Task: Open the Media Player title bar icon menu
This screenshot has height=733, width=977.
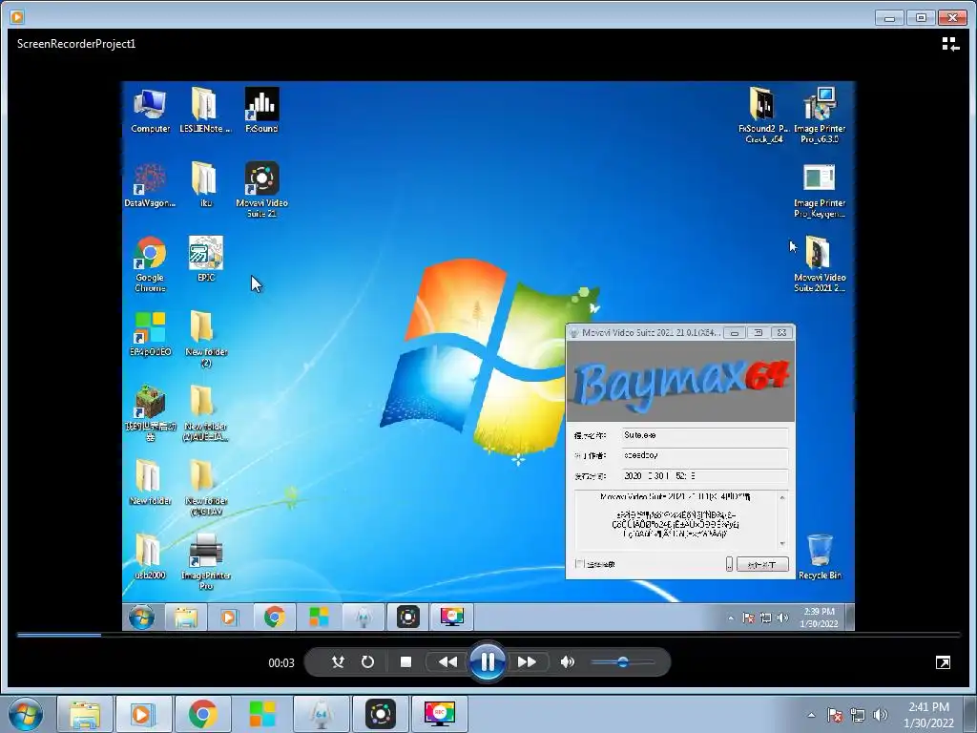Action: coord(17,17)
